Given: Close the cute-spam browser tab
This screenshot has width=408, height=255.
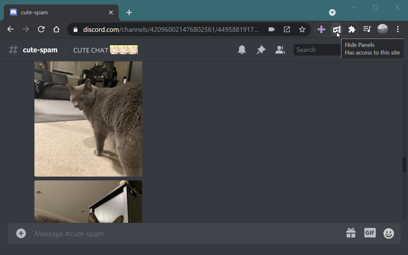Looking at the screenshot, I should [111, 12].
